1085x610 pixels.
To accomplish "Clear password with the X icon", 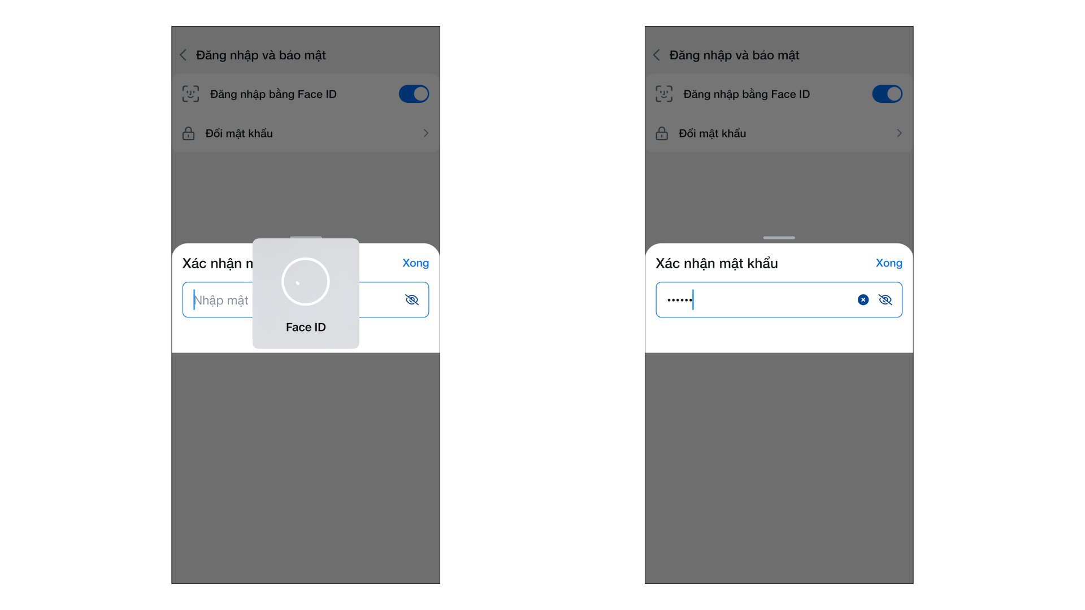I will click(863, 300).
